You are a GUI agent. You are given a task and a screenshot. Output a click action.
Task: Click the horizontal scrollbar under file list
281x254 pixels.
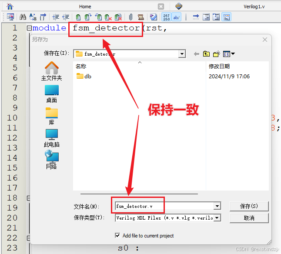tap(139, 194)
